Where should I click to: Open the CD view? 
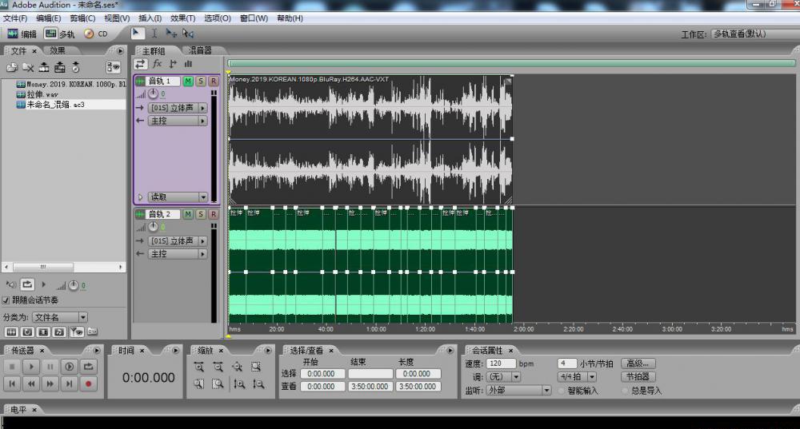[x=96, y=34]
